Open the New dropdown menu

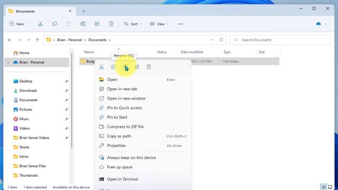(x=18, y=24)
